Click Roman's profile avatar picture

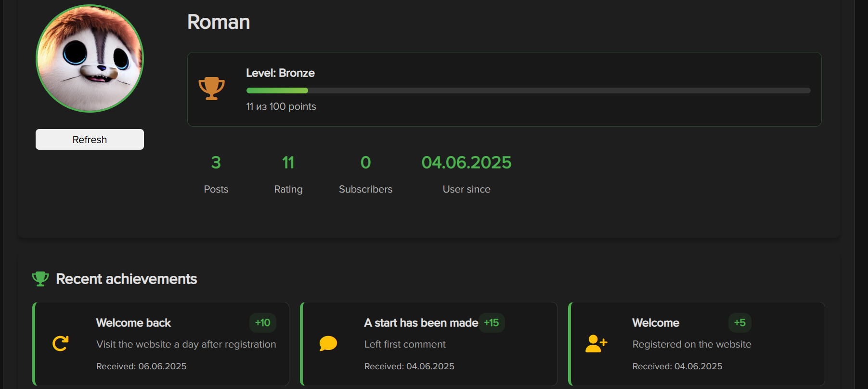pyautogui.click(x=90, y=58)
